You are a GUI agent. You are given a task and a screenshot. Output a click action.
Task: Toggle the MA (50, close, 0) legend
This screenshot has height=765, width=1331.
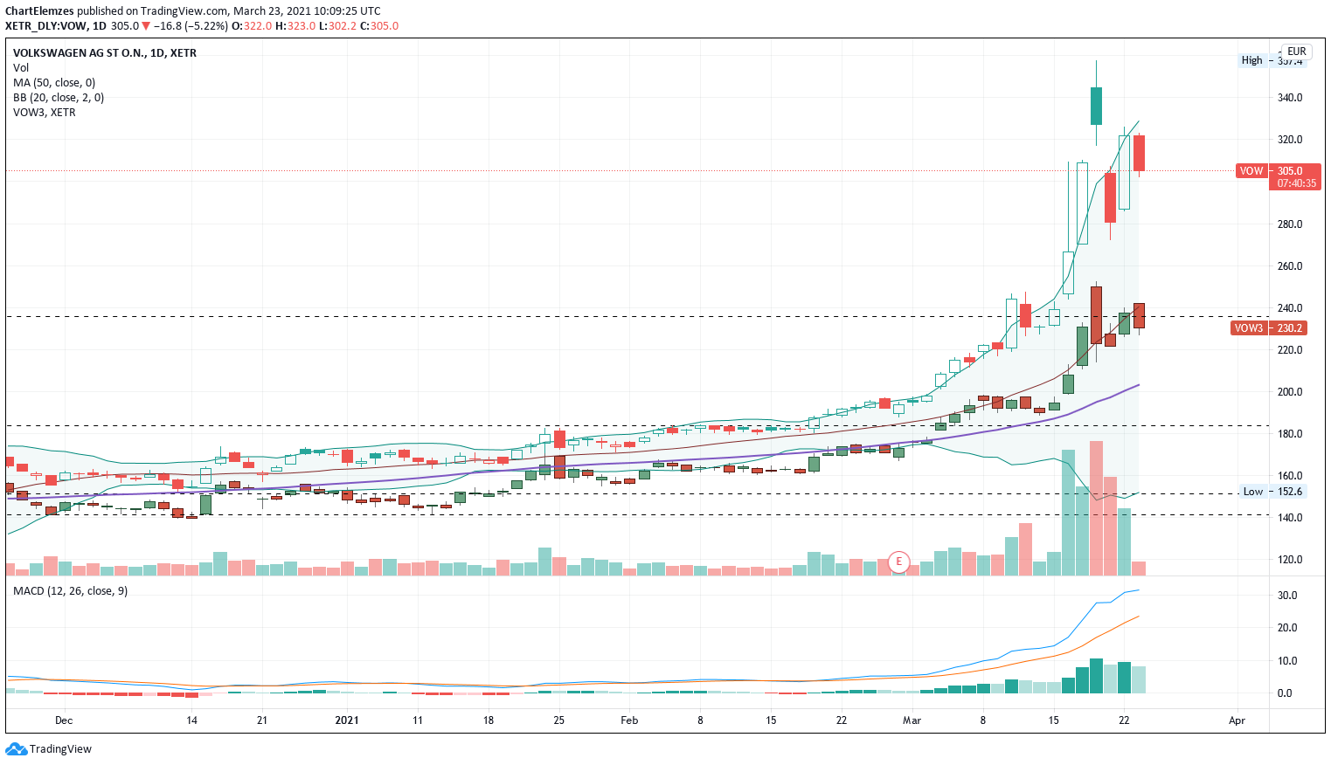[54, 82]
